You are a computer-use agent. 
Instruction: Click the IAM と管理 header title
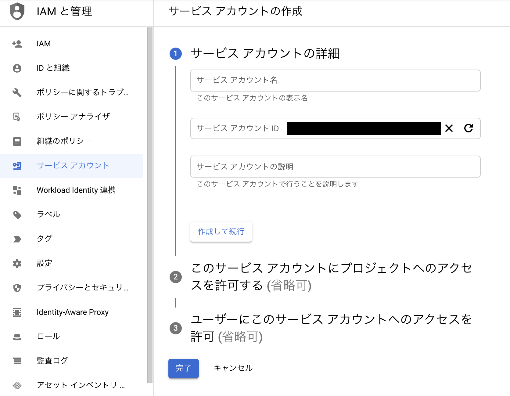point(64,12)
